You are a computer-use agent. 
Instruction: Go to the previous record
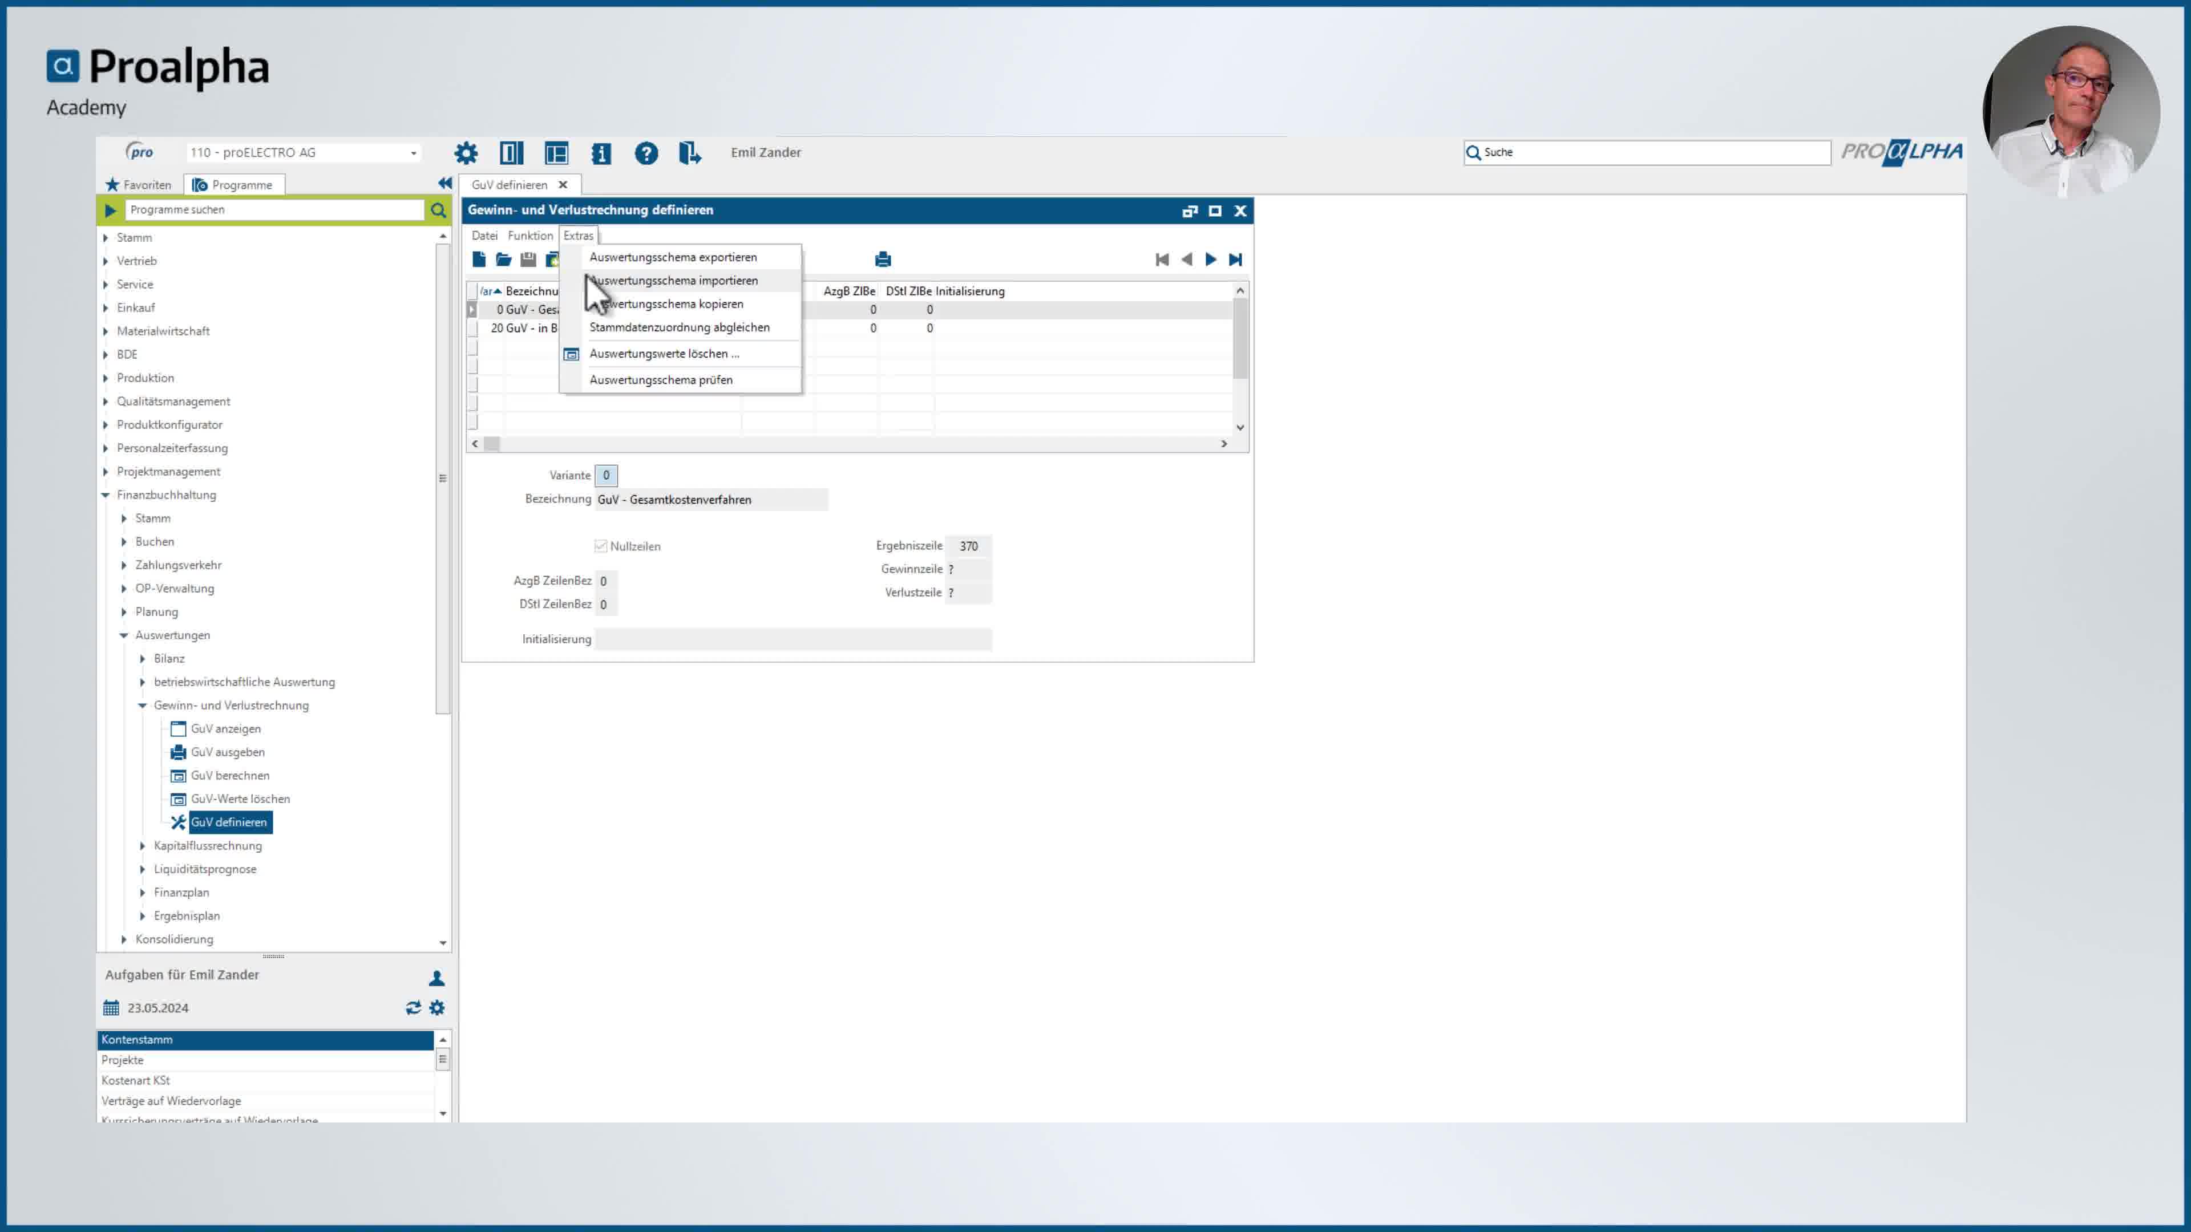tap(1187, 260)
